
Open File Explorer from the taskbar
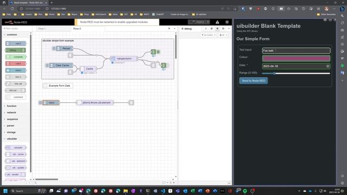coord(126,191)
